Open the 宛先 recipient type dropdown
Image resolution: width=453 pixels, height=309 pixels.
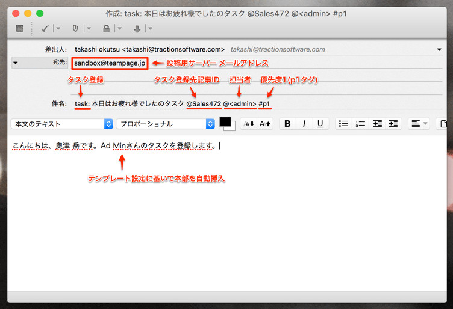[40, 63]
